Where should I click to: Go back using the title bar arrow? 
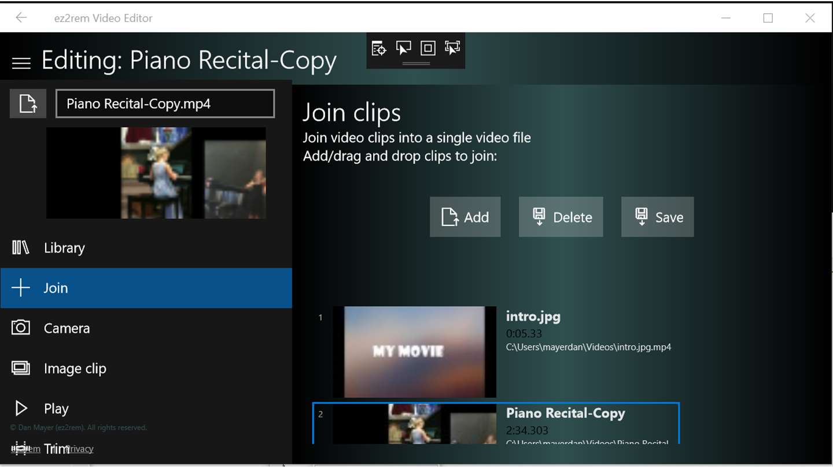tap(21, 17)
